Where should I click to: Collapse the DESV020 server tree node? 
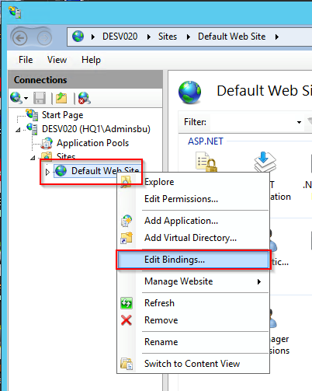point(18,130)
